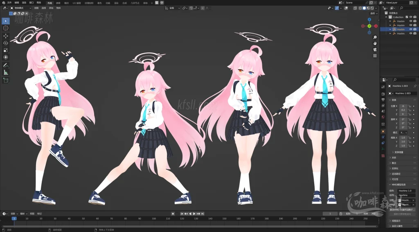
Task: Toggle perspective/orthographic grid icon
Action: tap(375, 56)
